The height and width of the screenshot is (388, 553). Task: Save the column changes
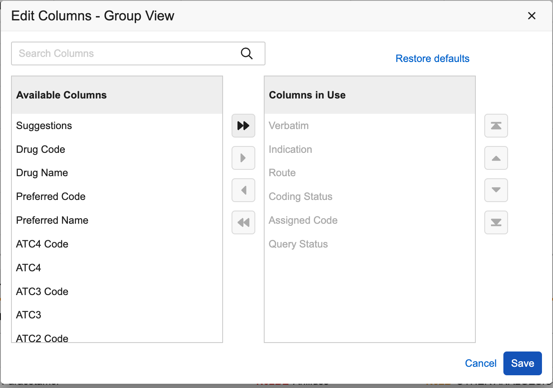point(522,363)
